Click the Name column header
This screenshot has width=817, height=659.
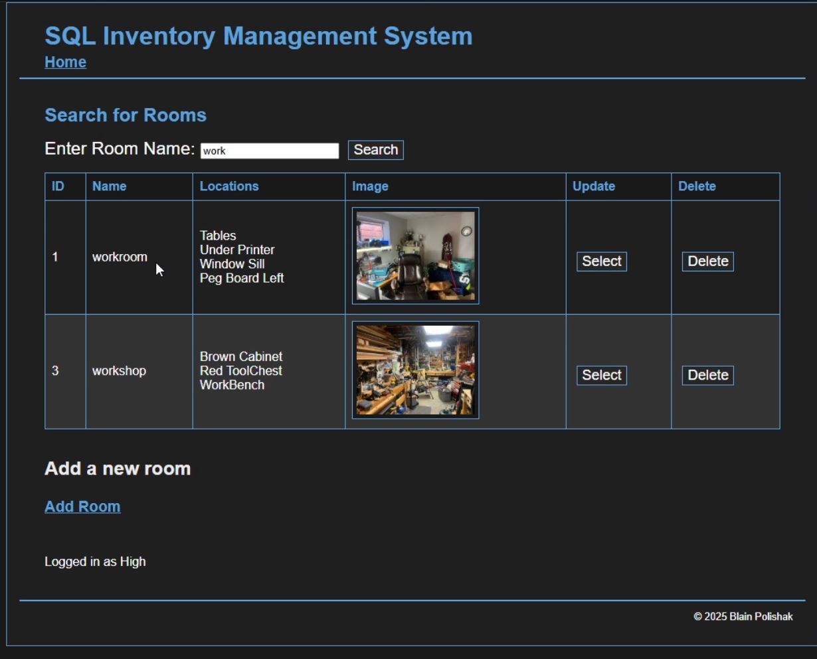point(110,186)
